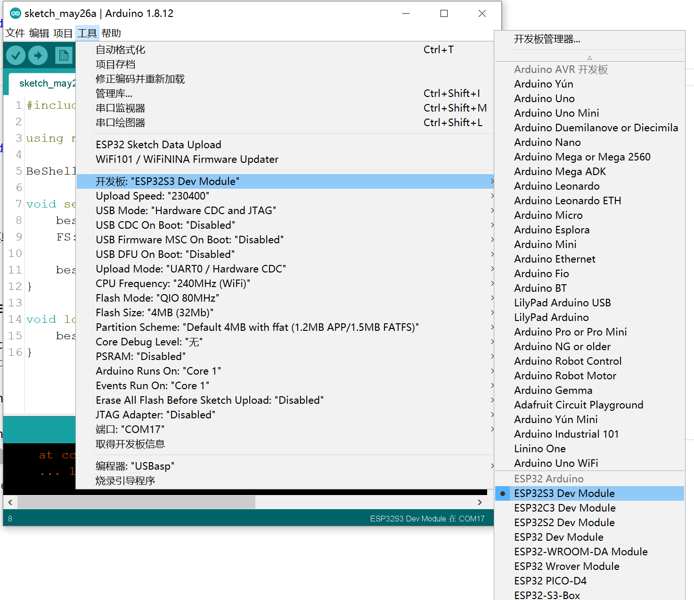Image resolution: width=694 pixels, height=600 pixels.
Task: Open the Flash Size 4MB submenu
Action: pos(285,313)
